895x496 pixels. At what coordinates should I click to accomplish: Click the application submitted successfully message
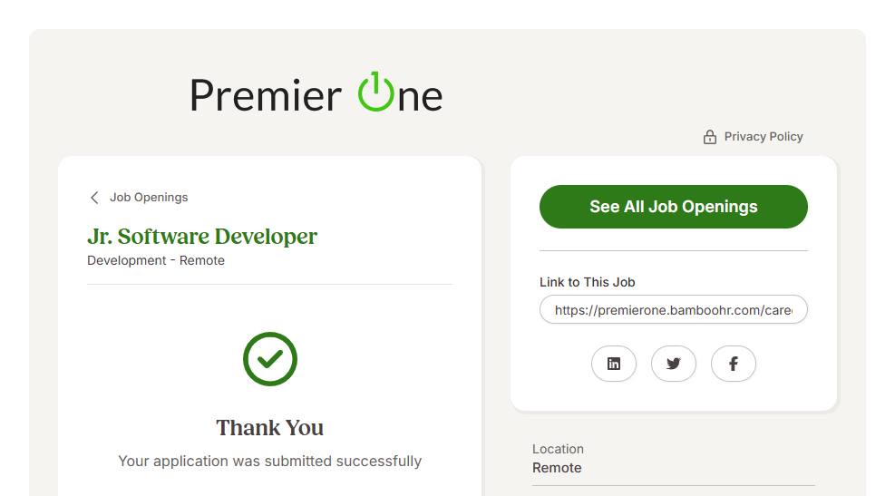[269, 461]
